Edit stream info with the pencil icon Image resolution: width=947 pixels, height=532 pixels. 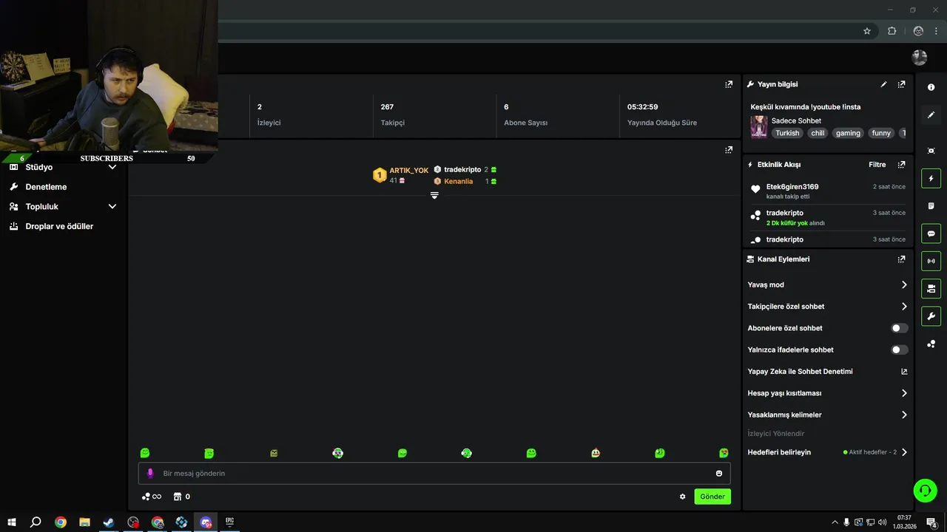coord(883,84)
